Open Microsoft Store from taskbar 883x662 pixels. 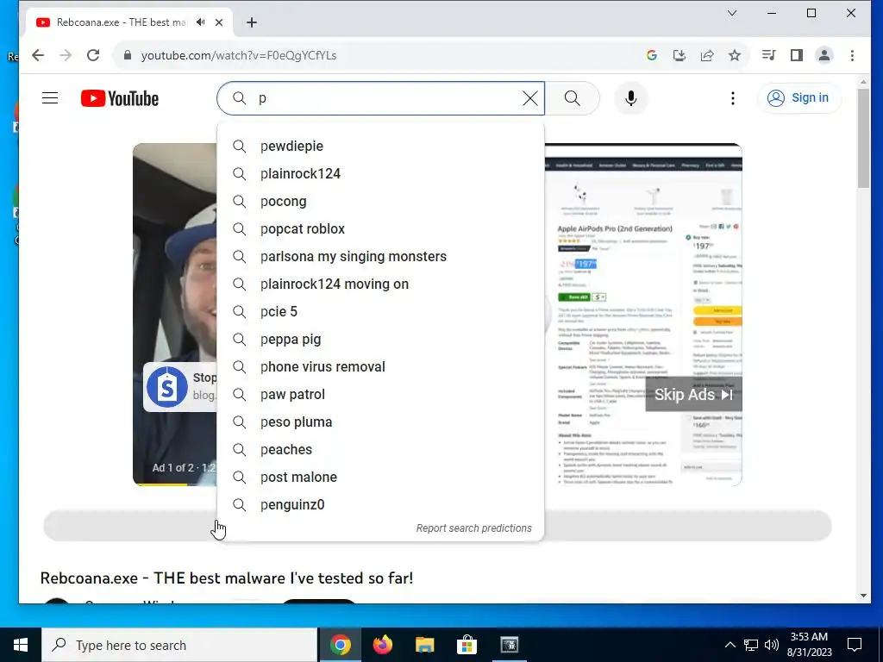467,645
